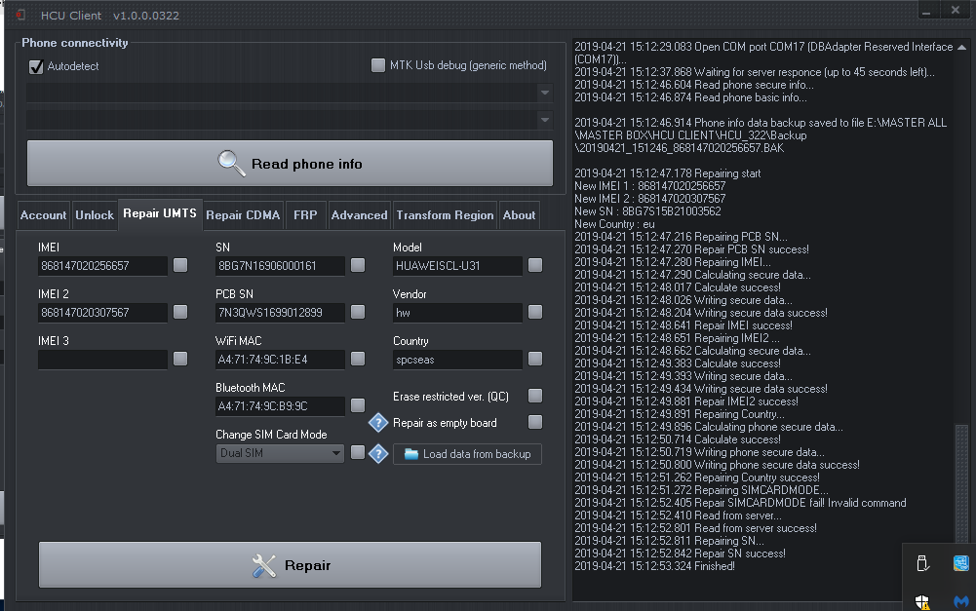
Task: Open the About tab
Action: [519, 215]
